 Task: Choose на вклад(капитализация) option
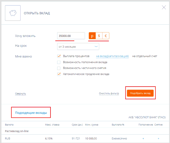(112, 56)
